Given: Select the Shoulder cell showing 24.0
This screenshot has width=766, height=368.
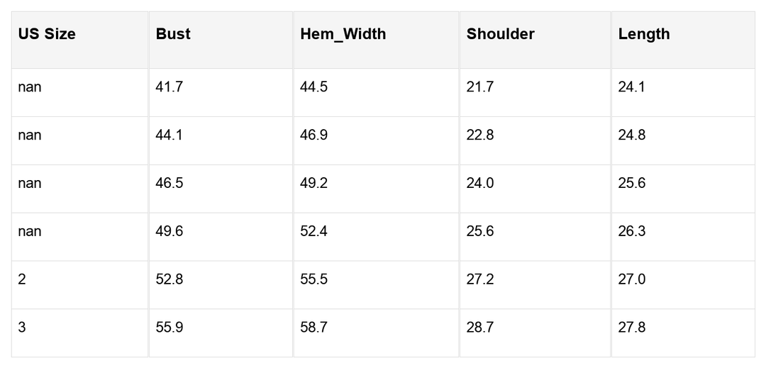Looking at the screenshot, I should (480, 183).
